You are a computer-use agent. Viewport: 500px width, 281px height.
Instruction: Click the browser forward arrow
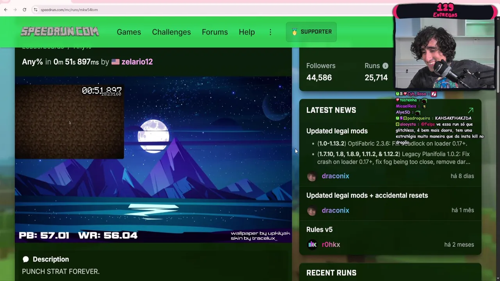[15, 10]
